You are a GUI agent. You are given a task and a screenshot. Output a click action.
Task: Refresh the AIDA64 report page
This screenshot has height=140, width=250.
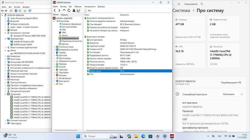(69, 10)
